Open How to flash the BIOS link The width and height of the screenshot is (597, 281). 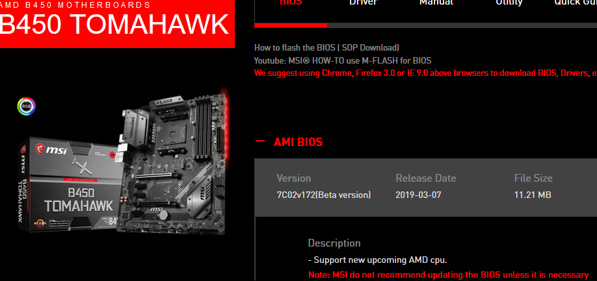tap(326, 48)
